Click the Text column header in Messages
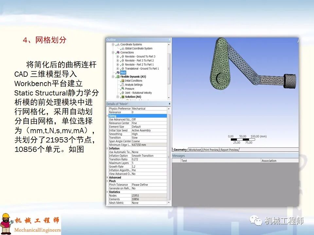 (221, 161)
